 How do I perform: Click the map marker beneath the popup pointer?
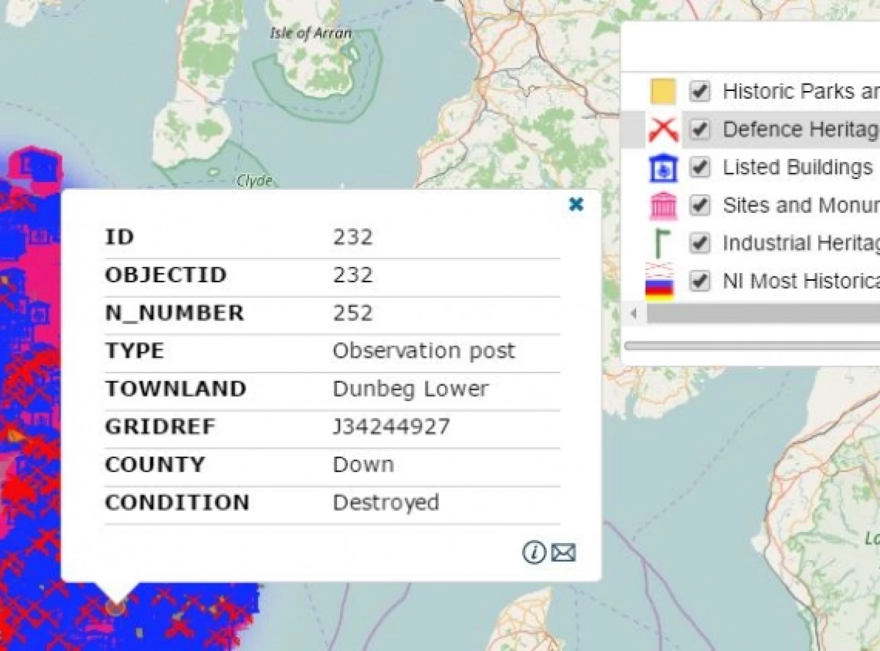point(115,607)
